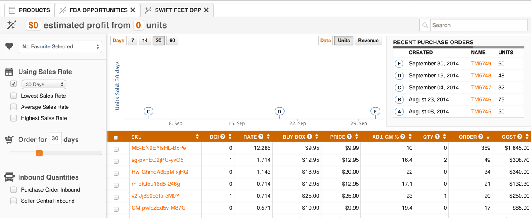This screenshot has height=218, width=531.
Task: Sort by the ORDER column arrow
Action: [488, 137]
